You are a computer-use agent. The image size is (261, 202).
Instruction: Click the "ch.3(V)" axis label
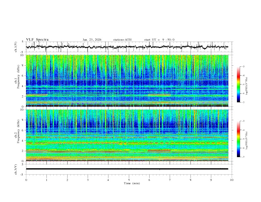16,169
